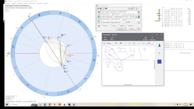194x109 pixels.
Task: Toggle the daylight saving time table checkbox
Action: pyautogui.click(x=102, y=22)
